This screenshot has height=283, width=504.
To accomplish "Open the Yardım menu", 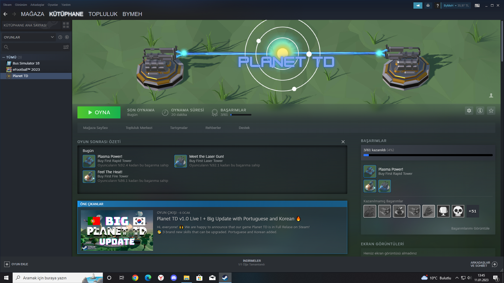I will (66, 5).
